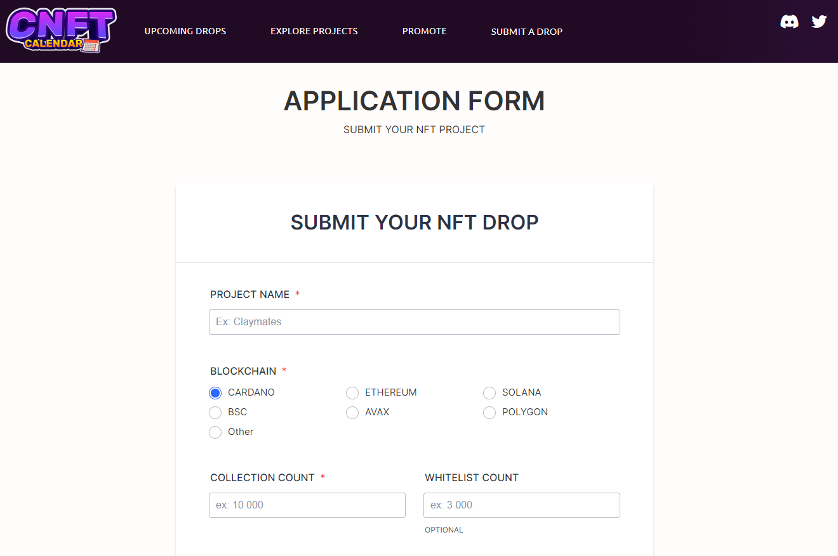Click the ETHEREUM label text
This screenshot has width=838, height=556.
(391, 392)
